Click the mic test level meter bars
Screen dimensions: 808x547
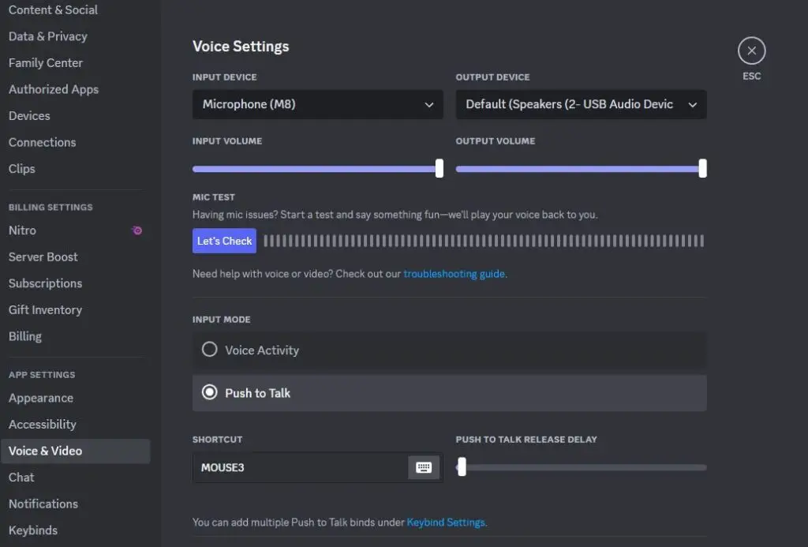[484, 241]
